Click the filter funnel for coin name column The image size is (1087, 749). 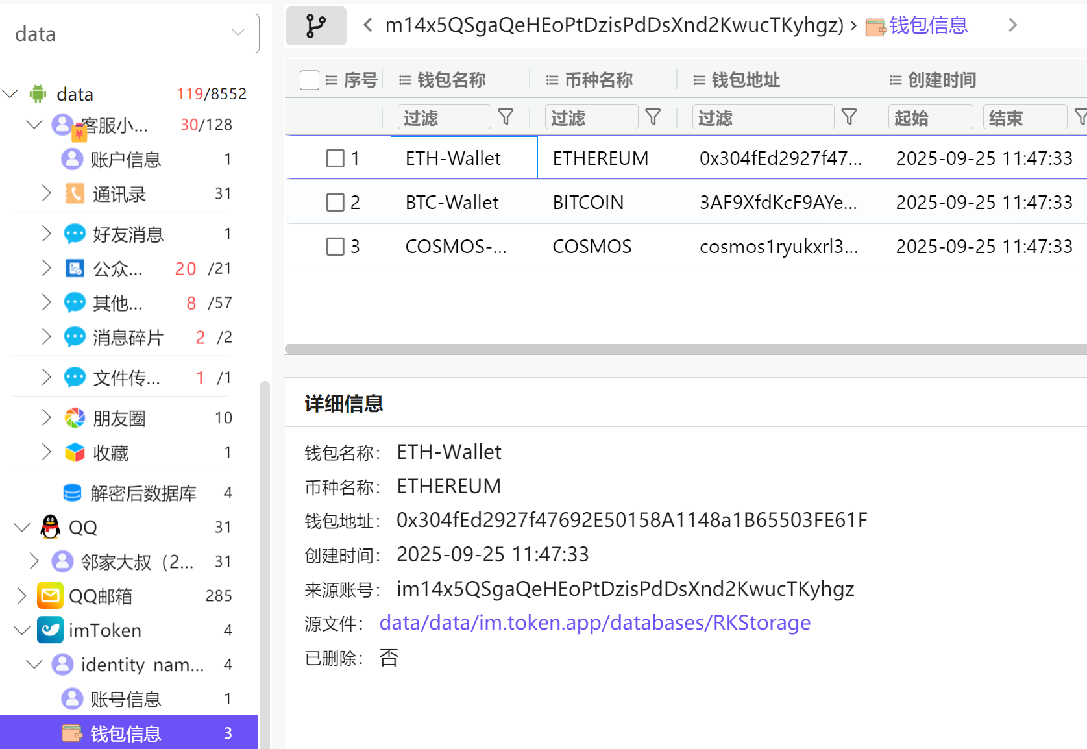click(653, 117)
